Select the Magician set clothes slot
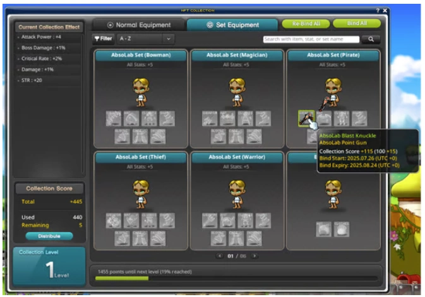 (x=245, y=119)
